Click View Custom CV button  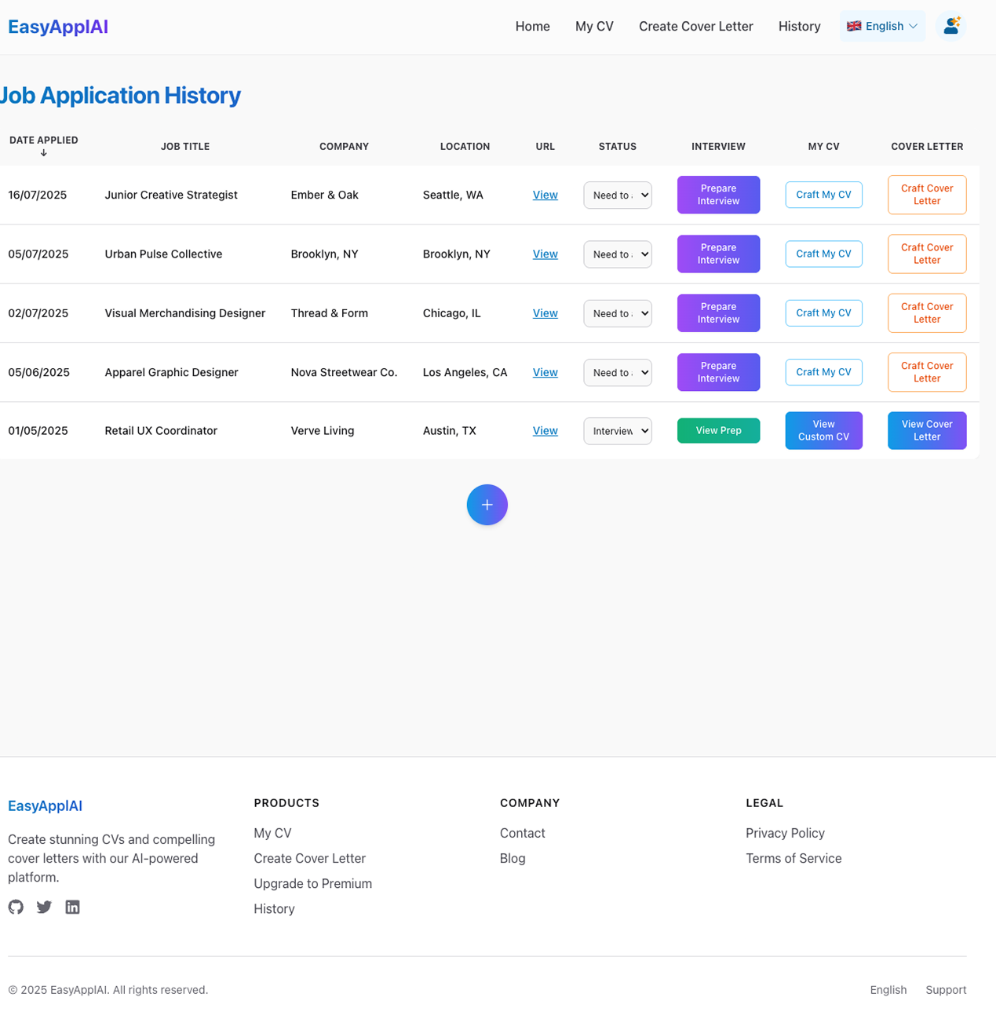pyautogui.click(x=823, y=430)
